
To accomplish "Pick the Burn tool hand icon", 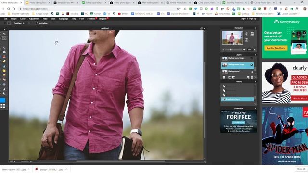I will point(4,75).
